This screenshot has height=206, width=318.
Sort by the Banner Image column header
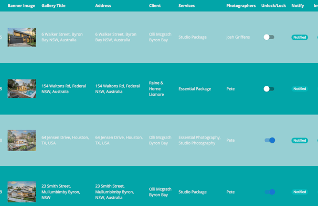[x=22, y=6]
